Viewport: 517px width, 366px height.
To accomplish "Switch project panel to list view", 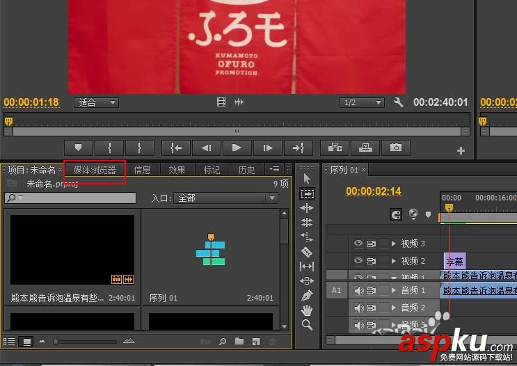I will click(x=9, y=342).
